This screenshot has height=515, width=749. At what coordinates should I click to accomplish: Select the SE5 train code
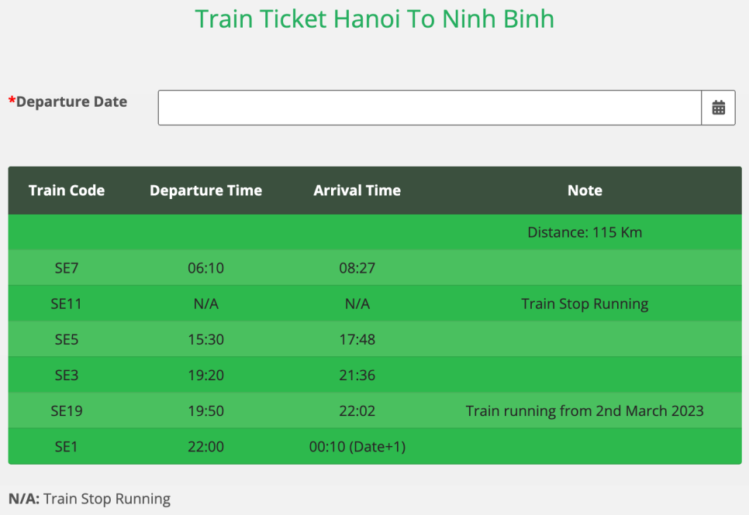tap(67, 339)
